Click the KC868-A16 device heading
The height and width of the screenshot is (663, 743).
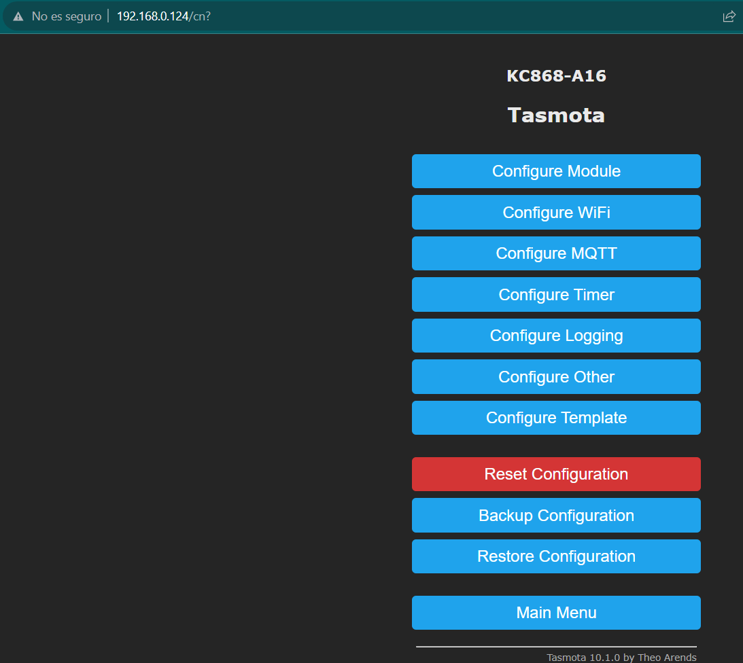(556, 76)
